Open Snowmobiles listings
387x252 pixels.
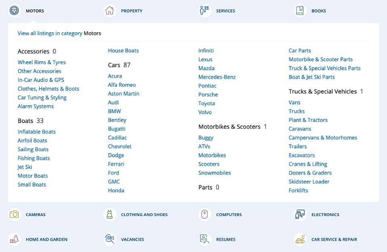coord(214,173)
